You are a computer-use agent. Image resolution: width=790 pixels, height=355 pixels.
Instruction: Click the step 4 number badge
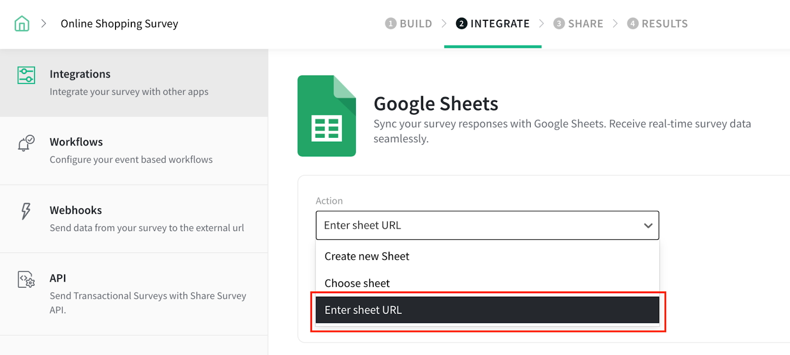click(632, 24)
